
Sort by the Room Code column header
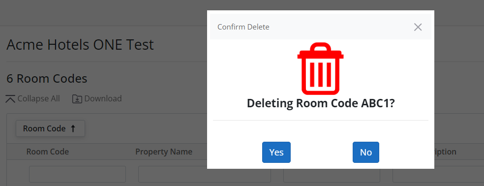[x=48, y=152]
